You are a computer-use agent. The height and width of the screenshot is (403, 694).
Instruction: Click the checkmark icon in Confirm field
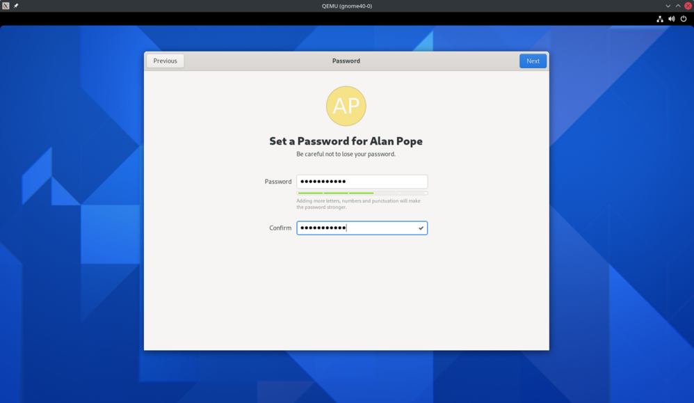coord(421,228)
